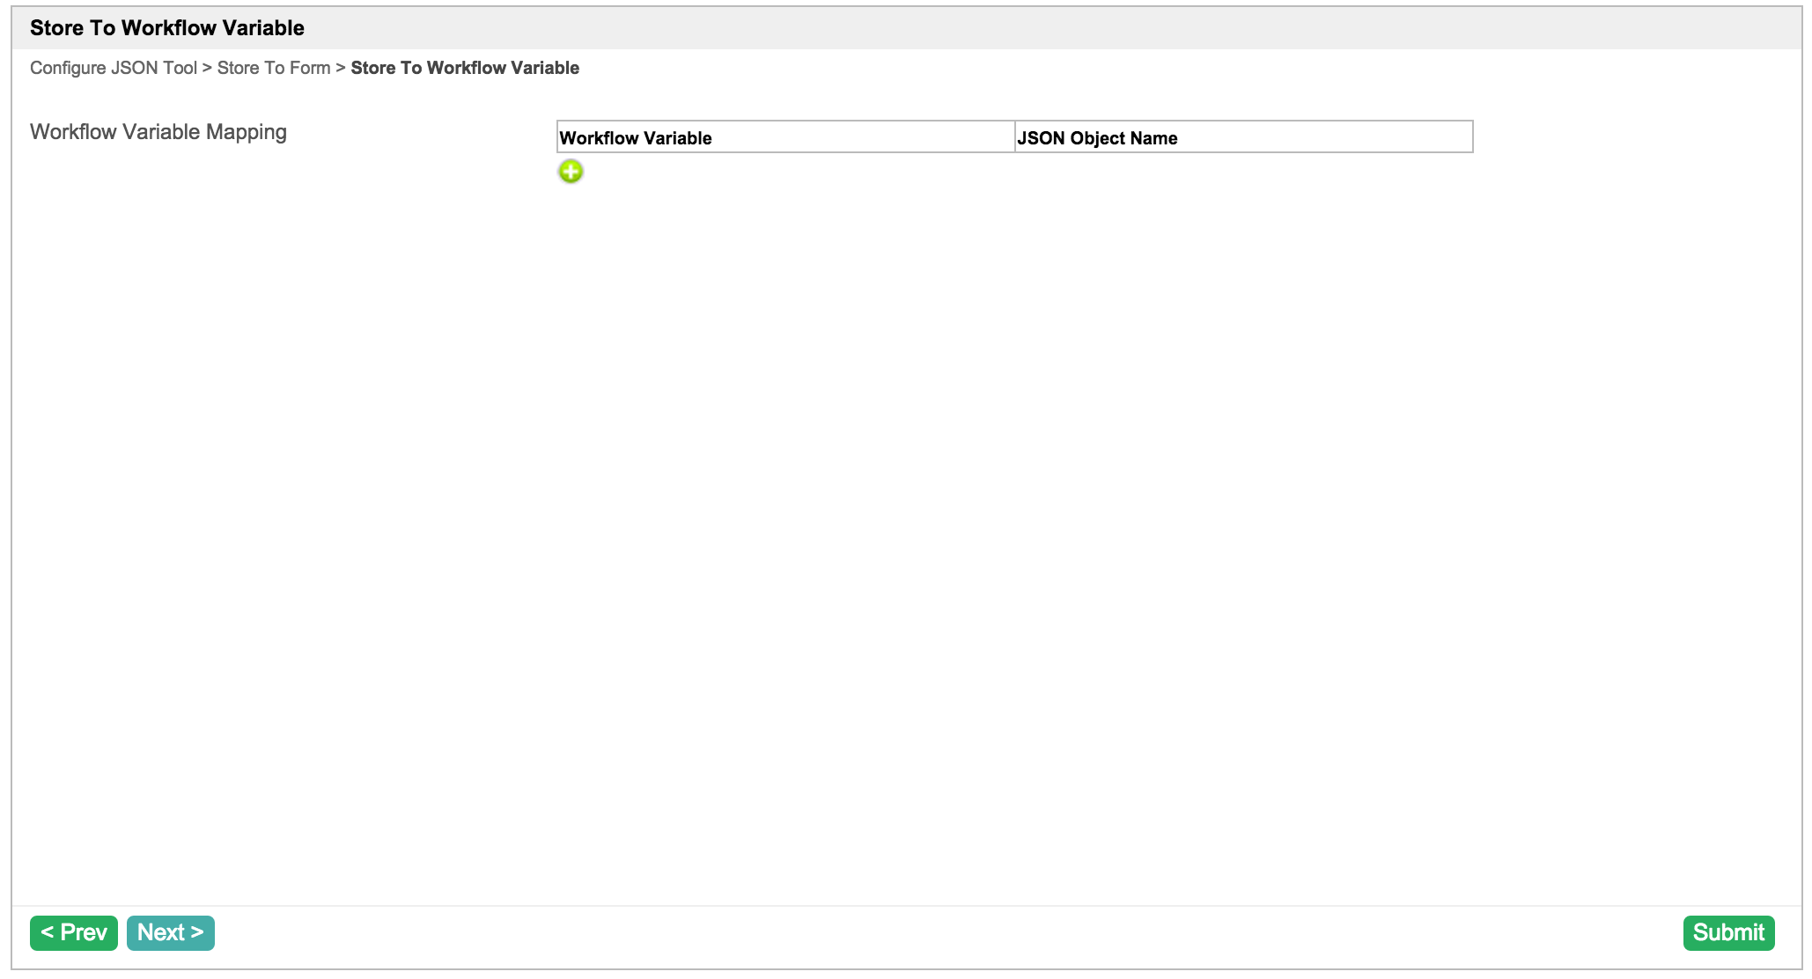Open the Configure JSON Tool breadcrumb
The image size is (1812, 979).
pos(114,68)
